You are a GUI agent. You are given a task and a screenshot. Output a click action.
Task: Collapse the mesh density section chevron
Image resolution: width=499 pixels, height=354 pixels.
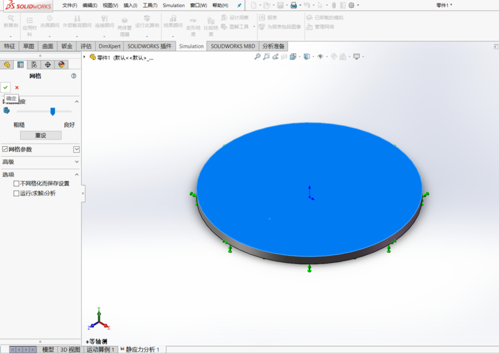77,102
